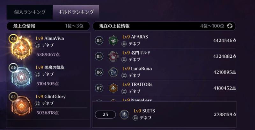Viewport: 255px width, 130px height.
Task: Select the TRAITORs row score 4180452点
Action: pos(225,88)
